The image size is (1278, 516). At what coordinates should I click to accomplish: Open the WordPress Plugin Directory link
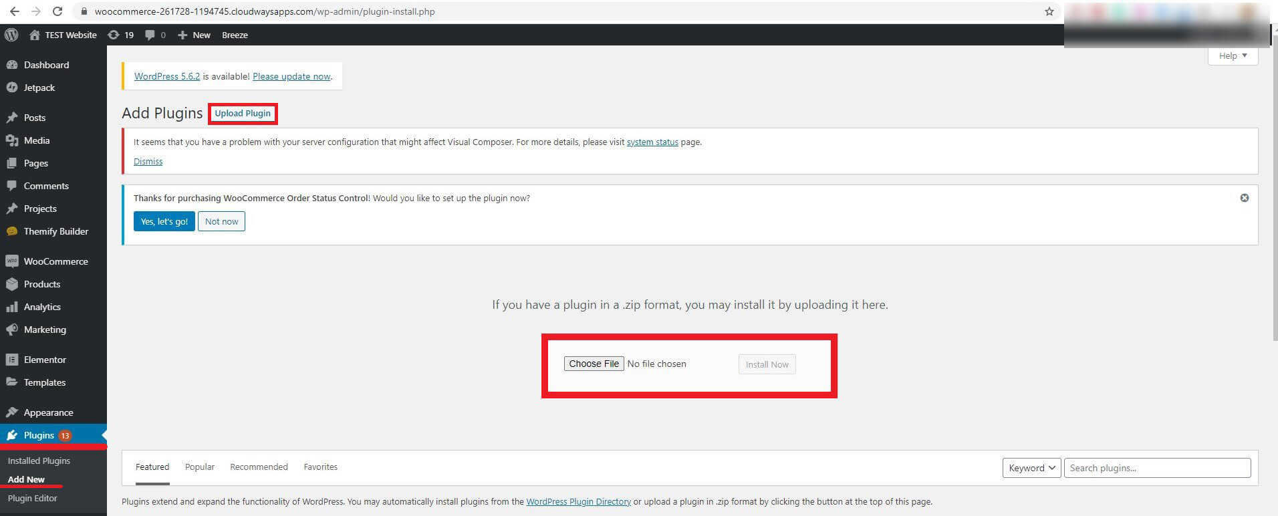point(578,501)
